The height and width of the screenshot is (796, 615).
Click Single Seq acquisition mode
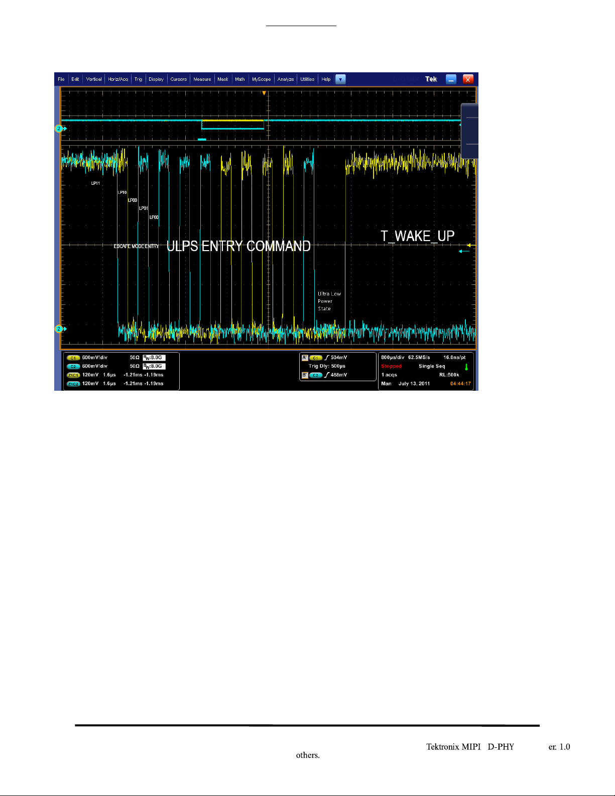coord(432,366)
